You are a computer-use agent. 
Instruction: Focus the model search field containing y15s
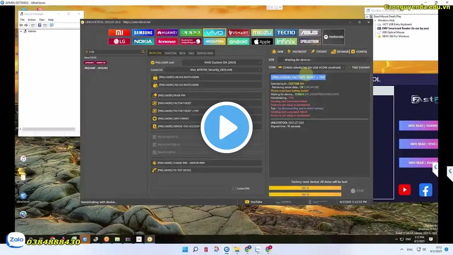tap(115, 52)
